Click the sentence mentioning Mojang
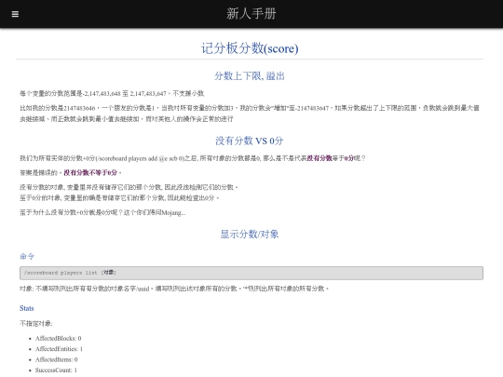Viewport: 503px width, 377px height. tap(102, 212)
